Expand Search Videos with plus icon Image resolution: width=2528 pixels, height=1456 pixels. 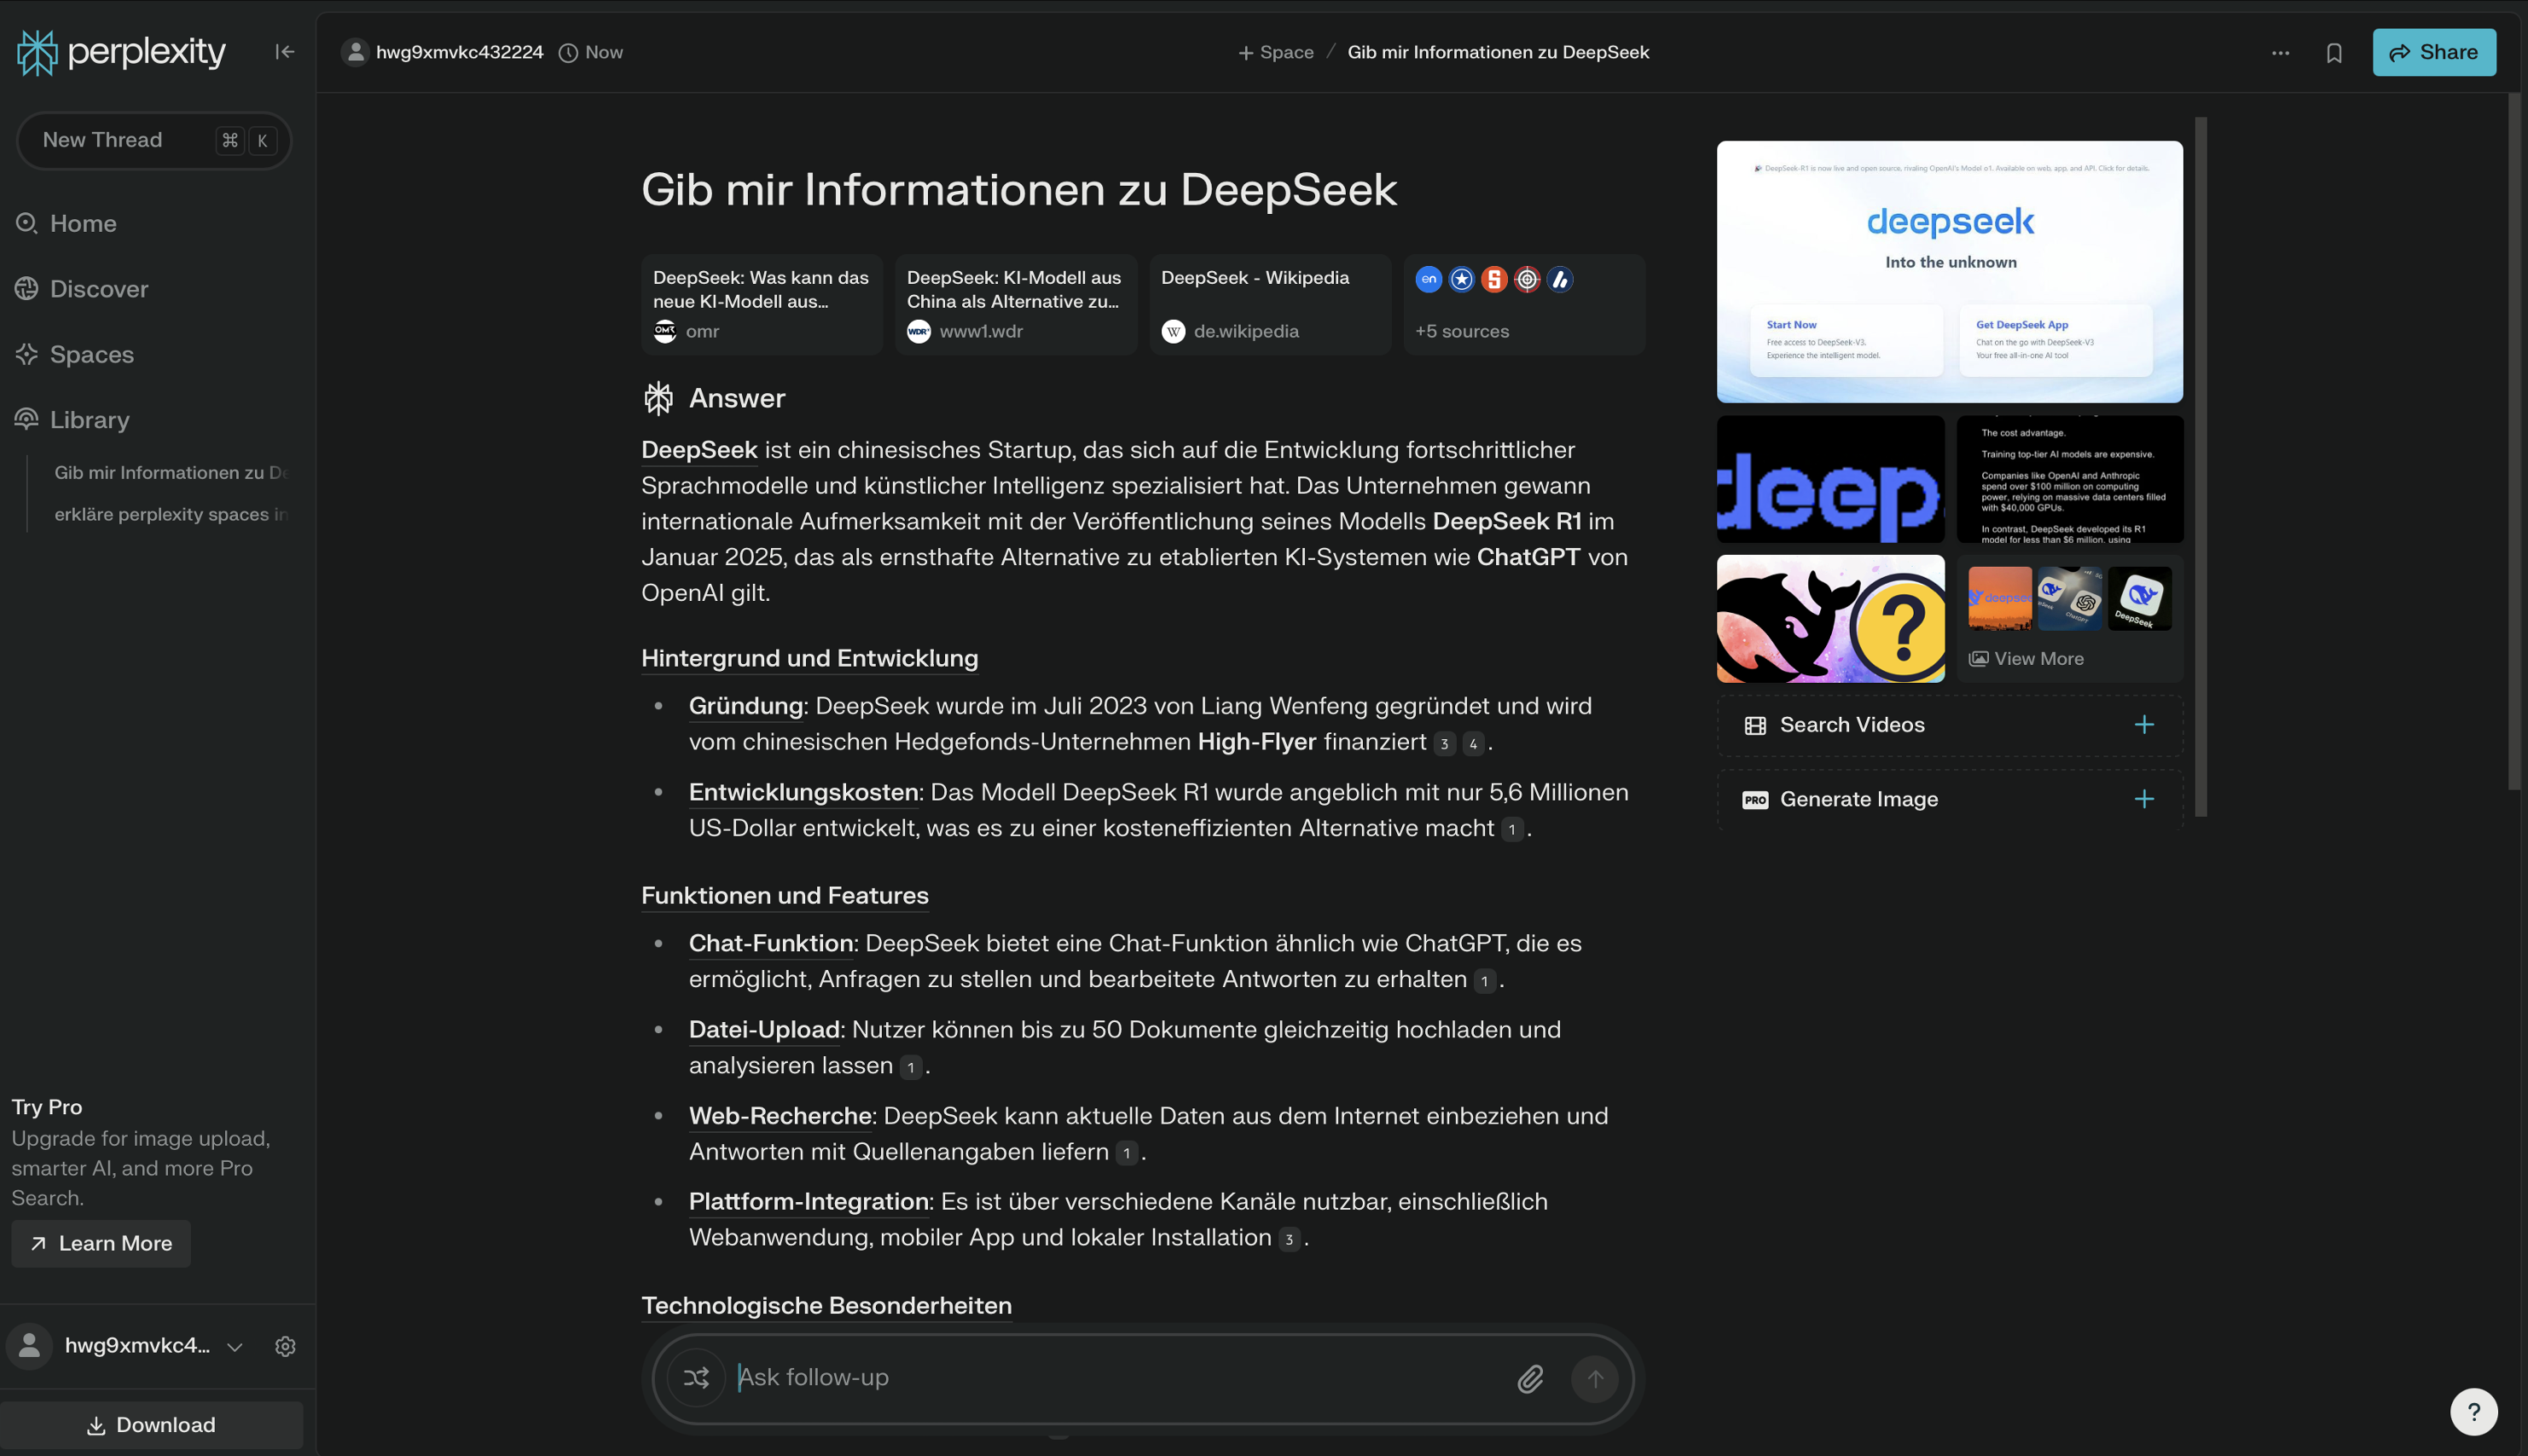pos(2144,725)
